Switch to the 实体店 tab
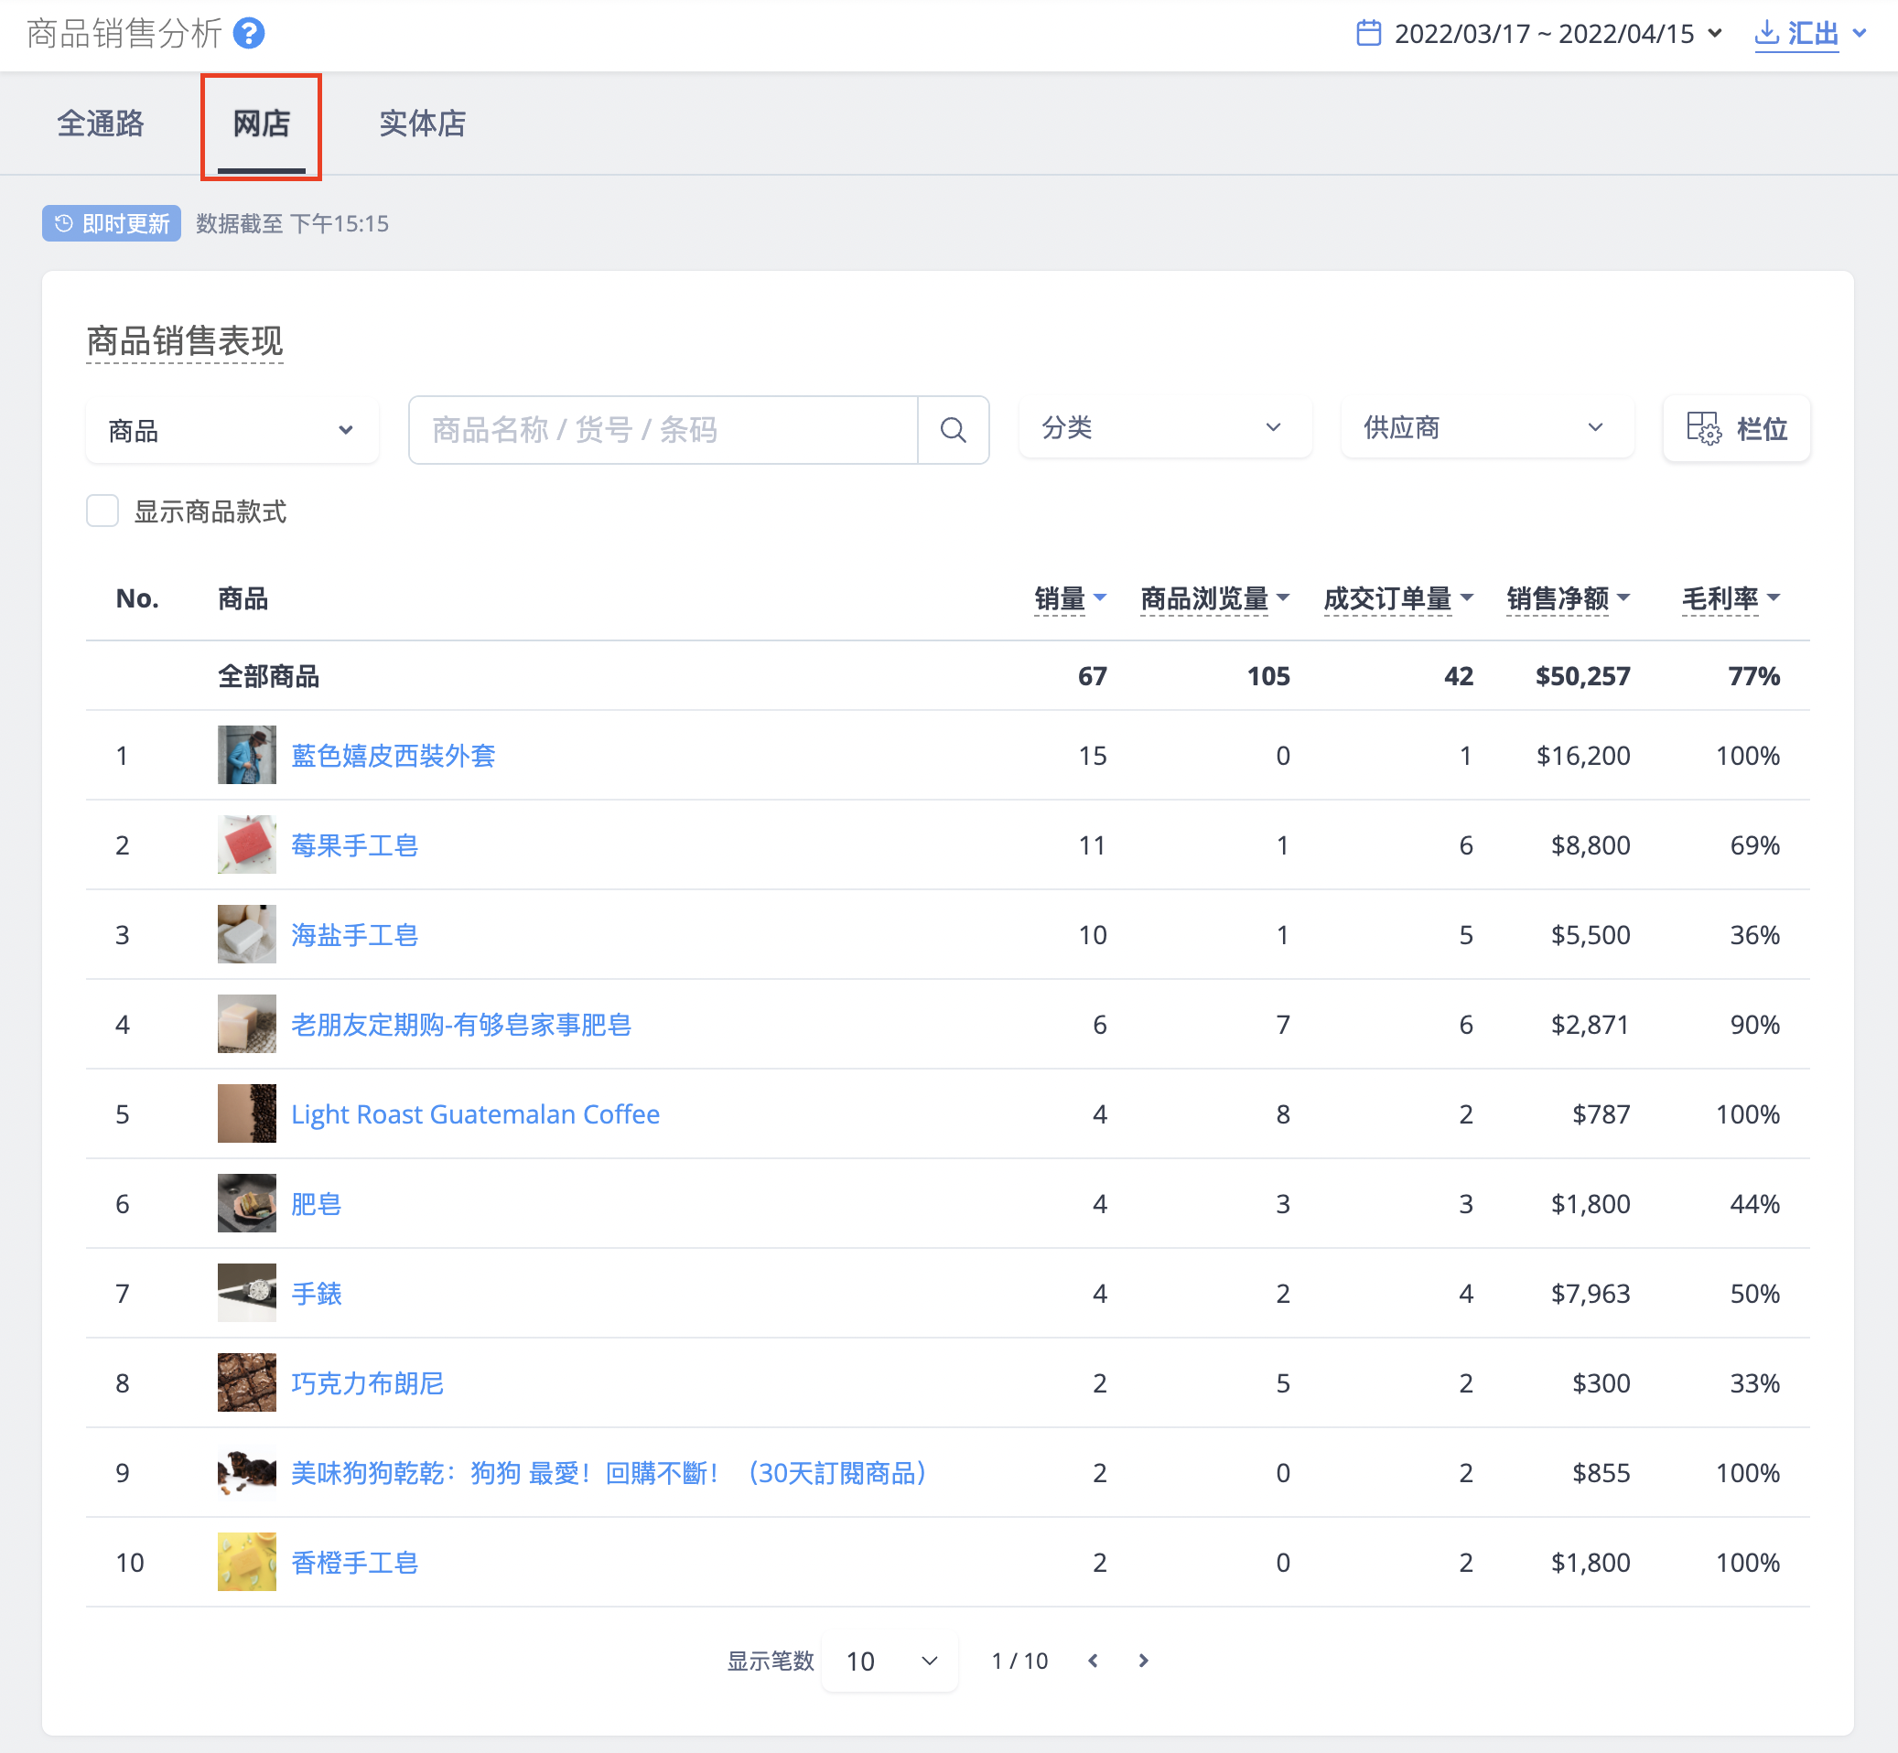1898x1753 pixels. [422, 124]
